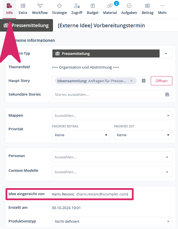Open the Extra tab
Screen dimensions: 178x229
pyautogui.click(x=23, y=9)
